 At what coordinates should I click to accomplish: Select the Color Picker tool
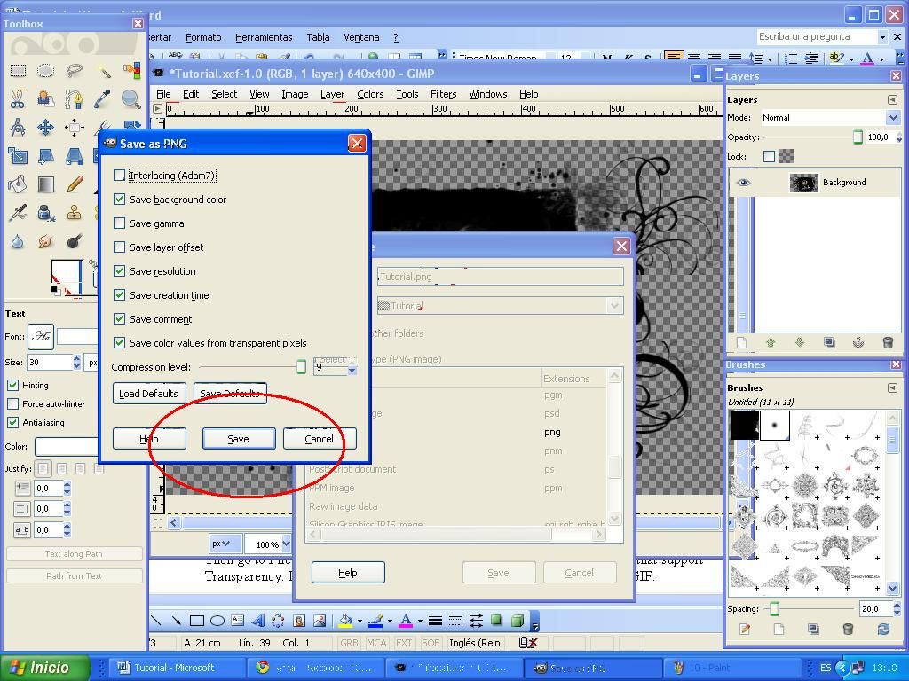click(104, 98)
